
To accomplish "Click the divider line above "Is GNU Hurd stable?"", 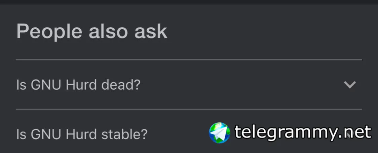I will 189,109.
